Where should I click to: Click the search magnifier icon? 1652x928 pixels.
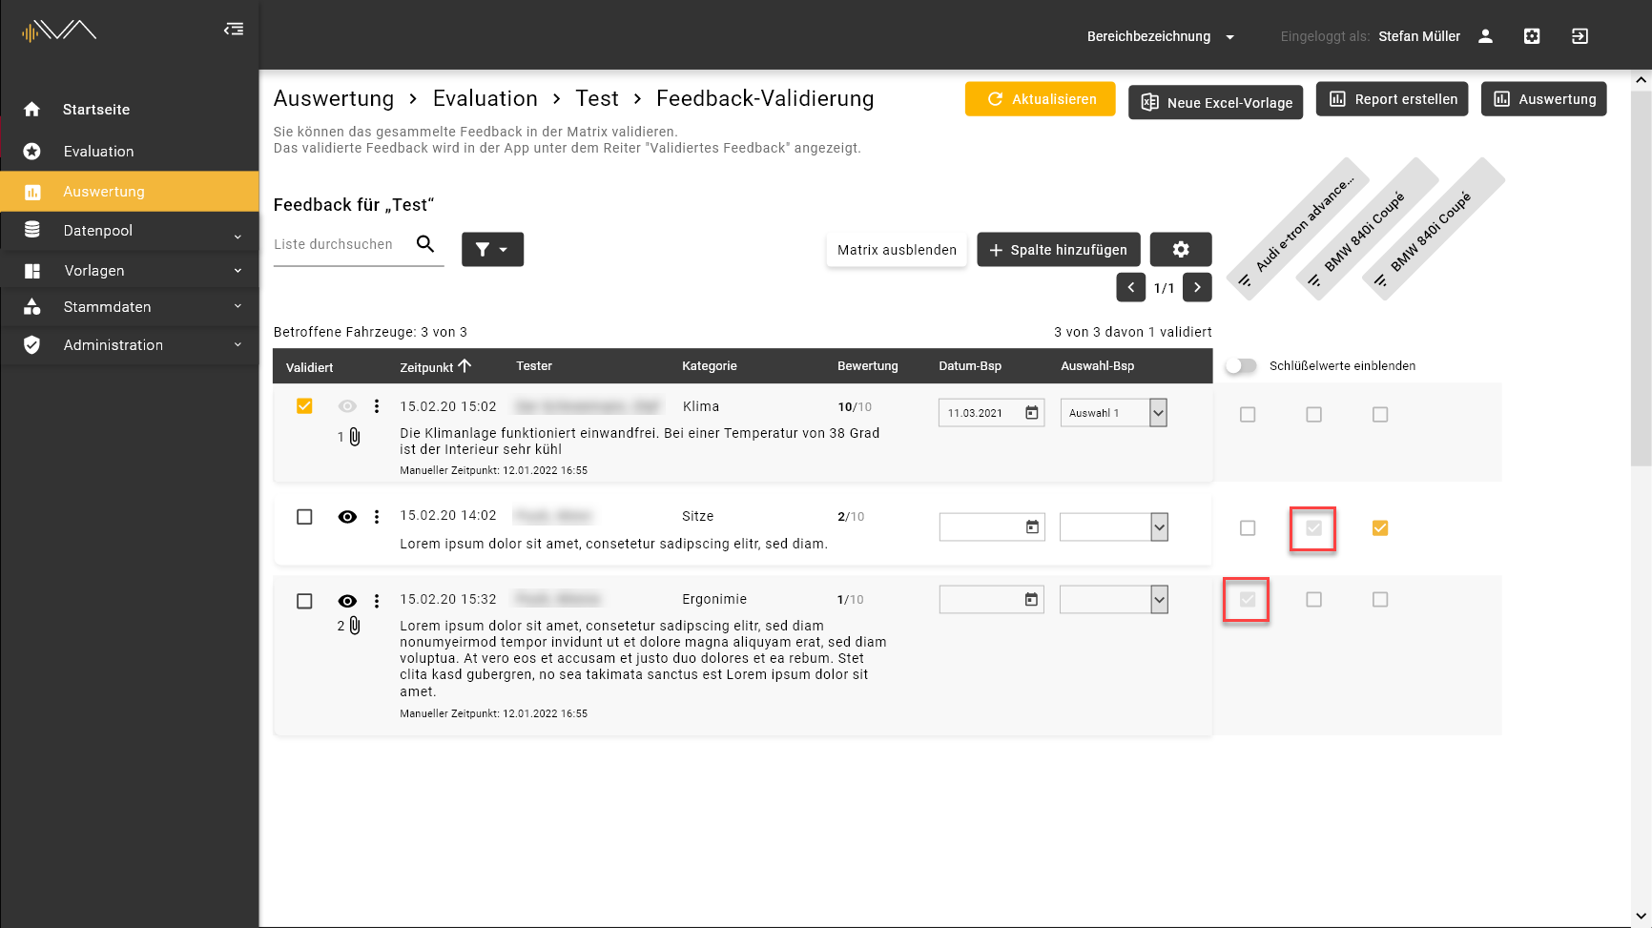[425, 244]
